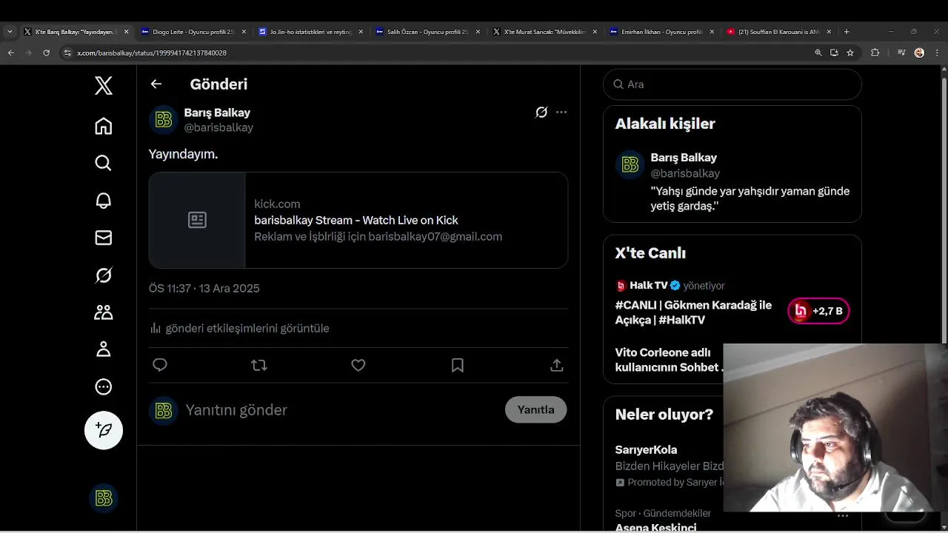Open the Explore search icon in sidebar
The width and height of the screenshot is (948, 533).
104,163
